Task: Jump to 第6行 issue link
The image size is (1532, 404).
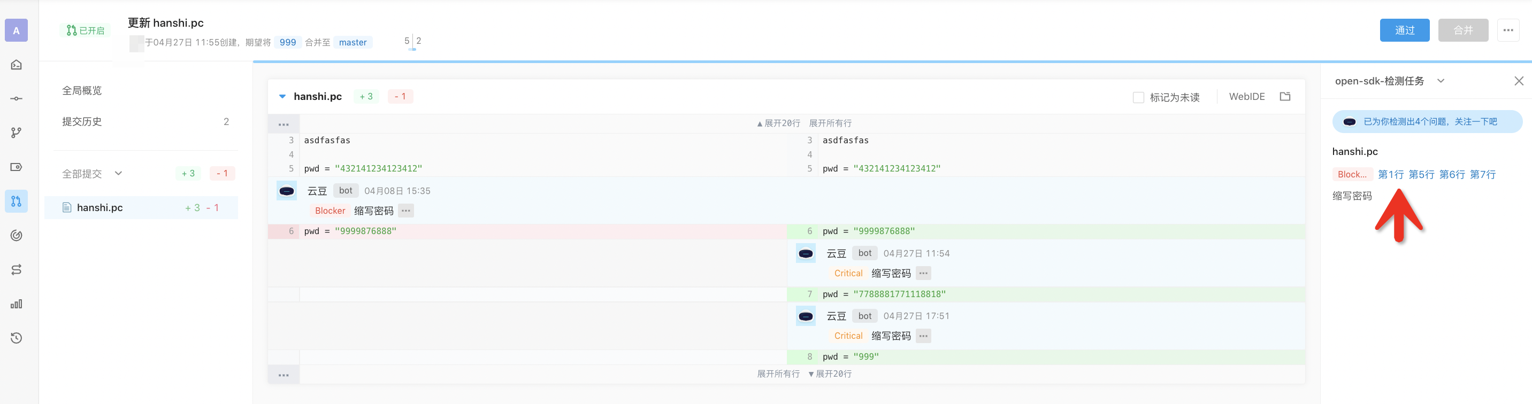Action: (x=1452, y=174)
